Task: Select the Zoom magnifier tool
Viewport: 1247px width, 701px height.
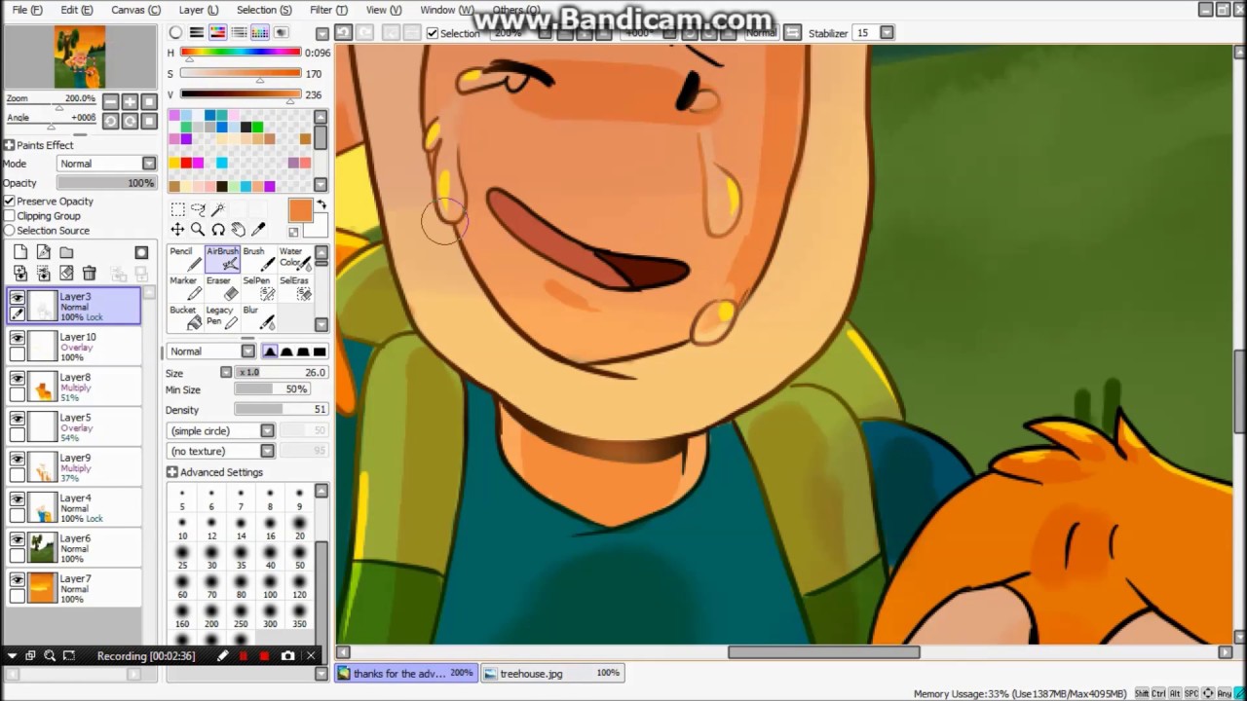Action: tap(198, 230)
